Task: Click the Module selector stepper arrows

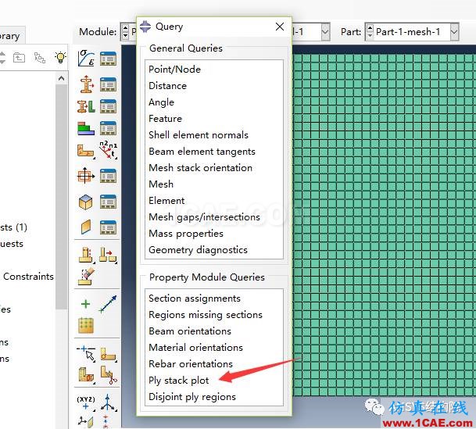Action: (x=125, y=31)
